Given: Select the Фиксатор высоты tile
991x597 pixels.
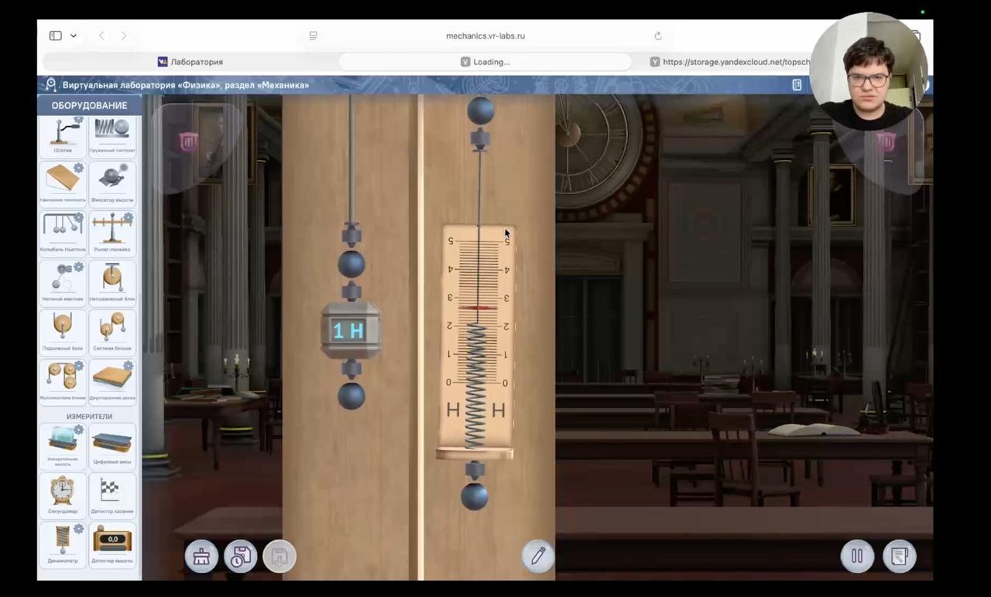Looking at the screenshot, I should coord(112,184).
